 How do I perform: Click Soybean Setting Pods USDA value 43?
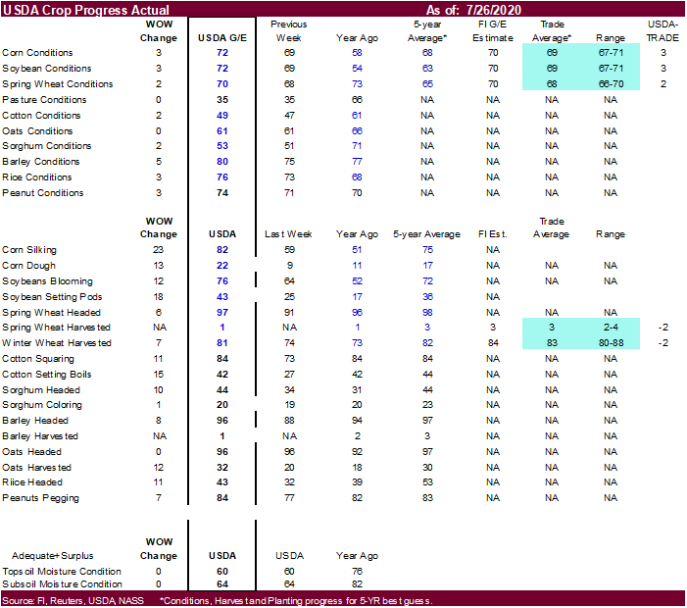[x=222, y=297]
